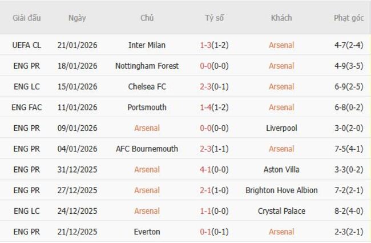Click the "Giải đấu" column header
371x243 pixels.
click(x=27, y=18)
